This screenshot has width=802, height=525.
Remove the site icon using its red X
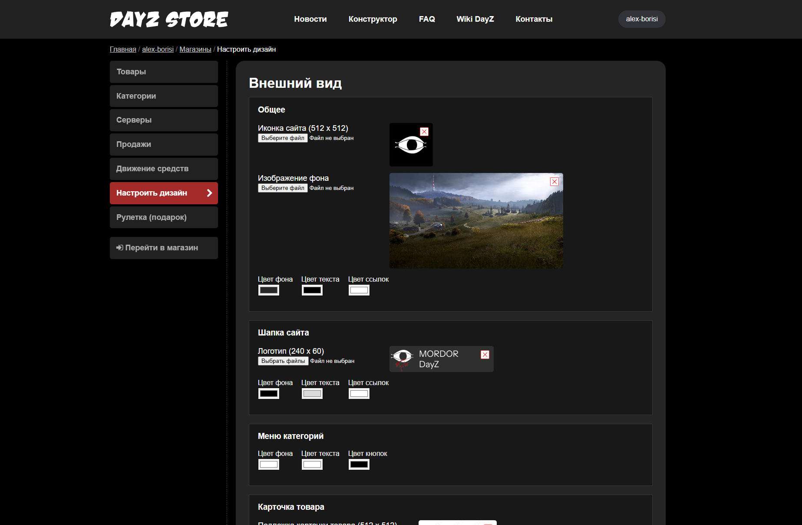[x=424, y=130]
